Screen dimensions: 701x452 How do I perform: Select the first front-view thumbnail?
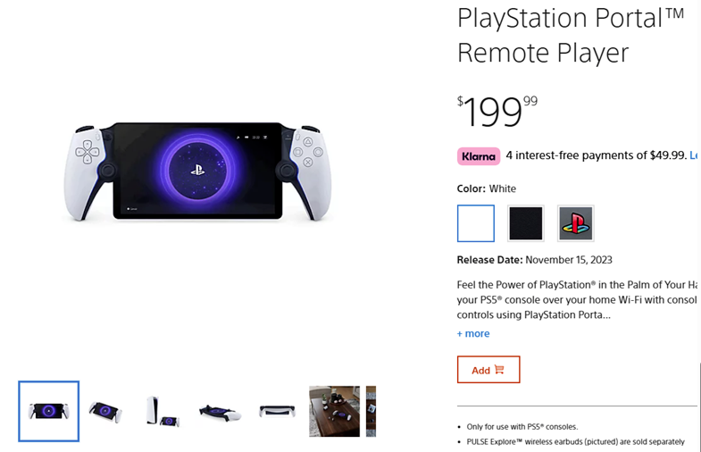point(49,411)
